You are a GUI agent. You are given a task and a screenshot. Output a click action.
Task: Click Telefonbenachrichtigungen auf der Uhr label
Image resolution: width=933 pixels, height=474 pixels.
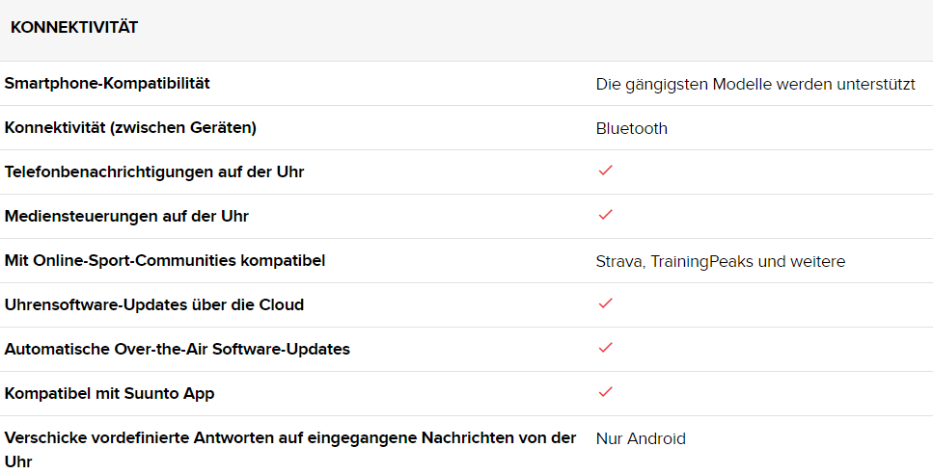click(x=154, y=172)
